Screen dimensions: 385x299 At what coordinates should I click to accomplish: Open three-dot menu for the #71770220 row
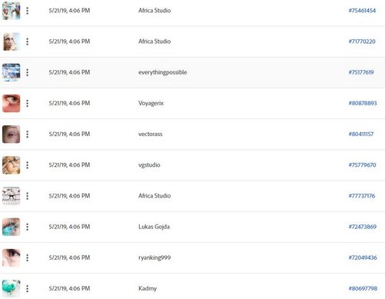tap(28, 42)
